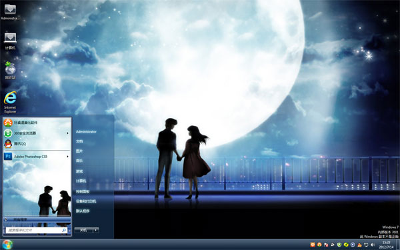
Task: Expand Adobe Photoshop CS5 jump list arrow
Action: pos(67,157)
